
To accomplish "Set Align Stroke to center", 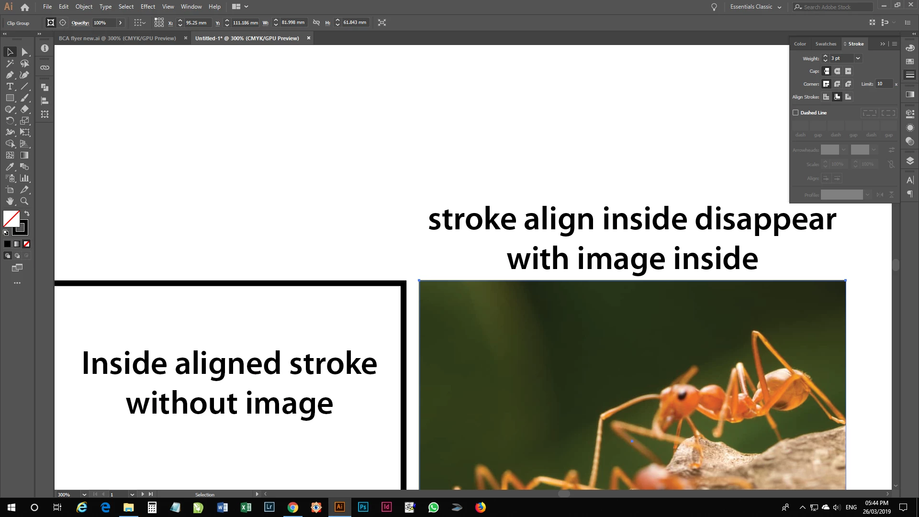I will tap(826, 97).
